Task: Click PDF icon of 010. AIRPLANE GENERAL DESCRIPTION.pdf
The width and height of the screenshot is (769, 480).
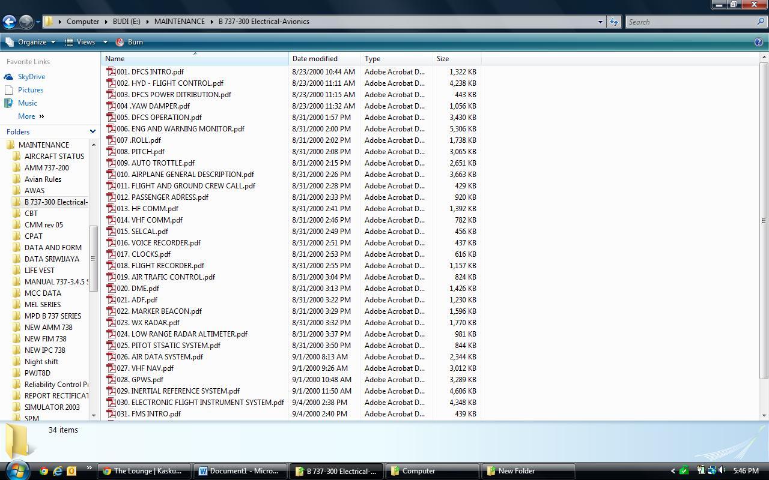Action: pos(111,174)
